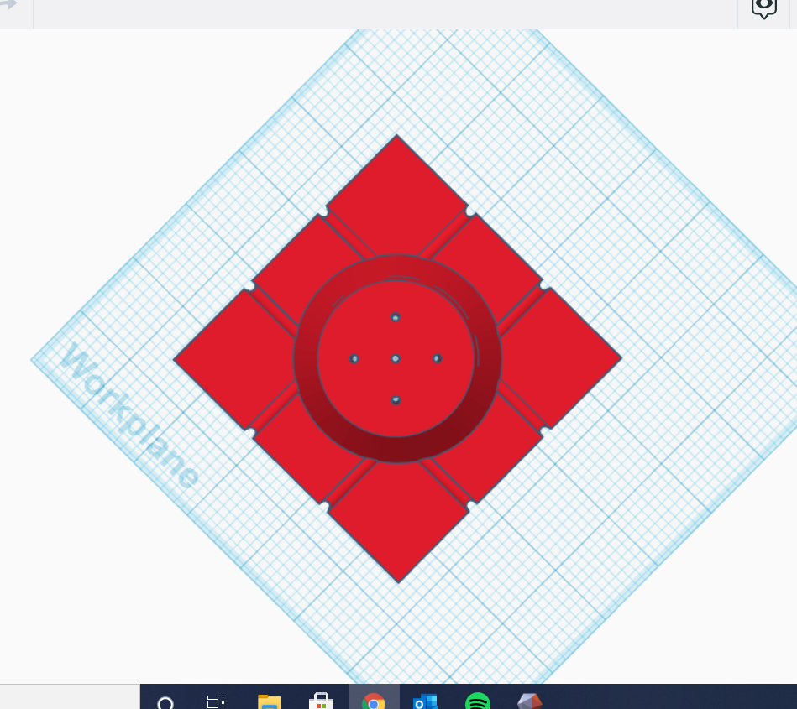Click the bottom hole in the disc
Viewport: 797px width, 709px height.
point(396,400)
